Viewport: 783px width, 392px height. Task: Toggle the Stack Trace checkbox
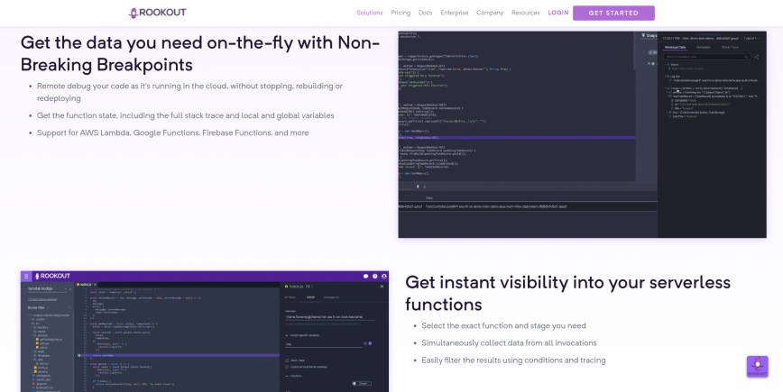tap(287, 360)
